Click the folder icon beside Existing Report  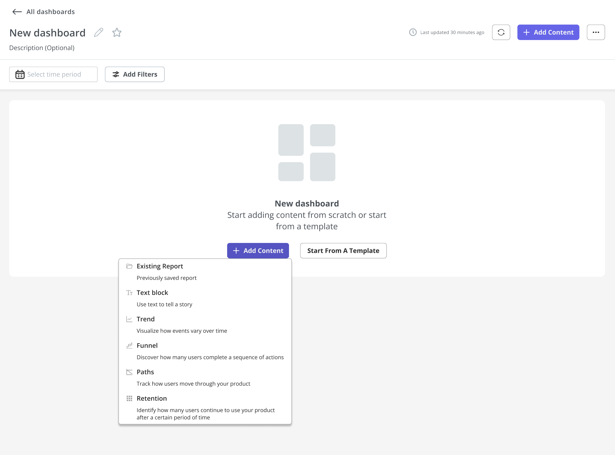point(129,266)
